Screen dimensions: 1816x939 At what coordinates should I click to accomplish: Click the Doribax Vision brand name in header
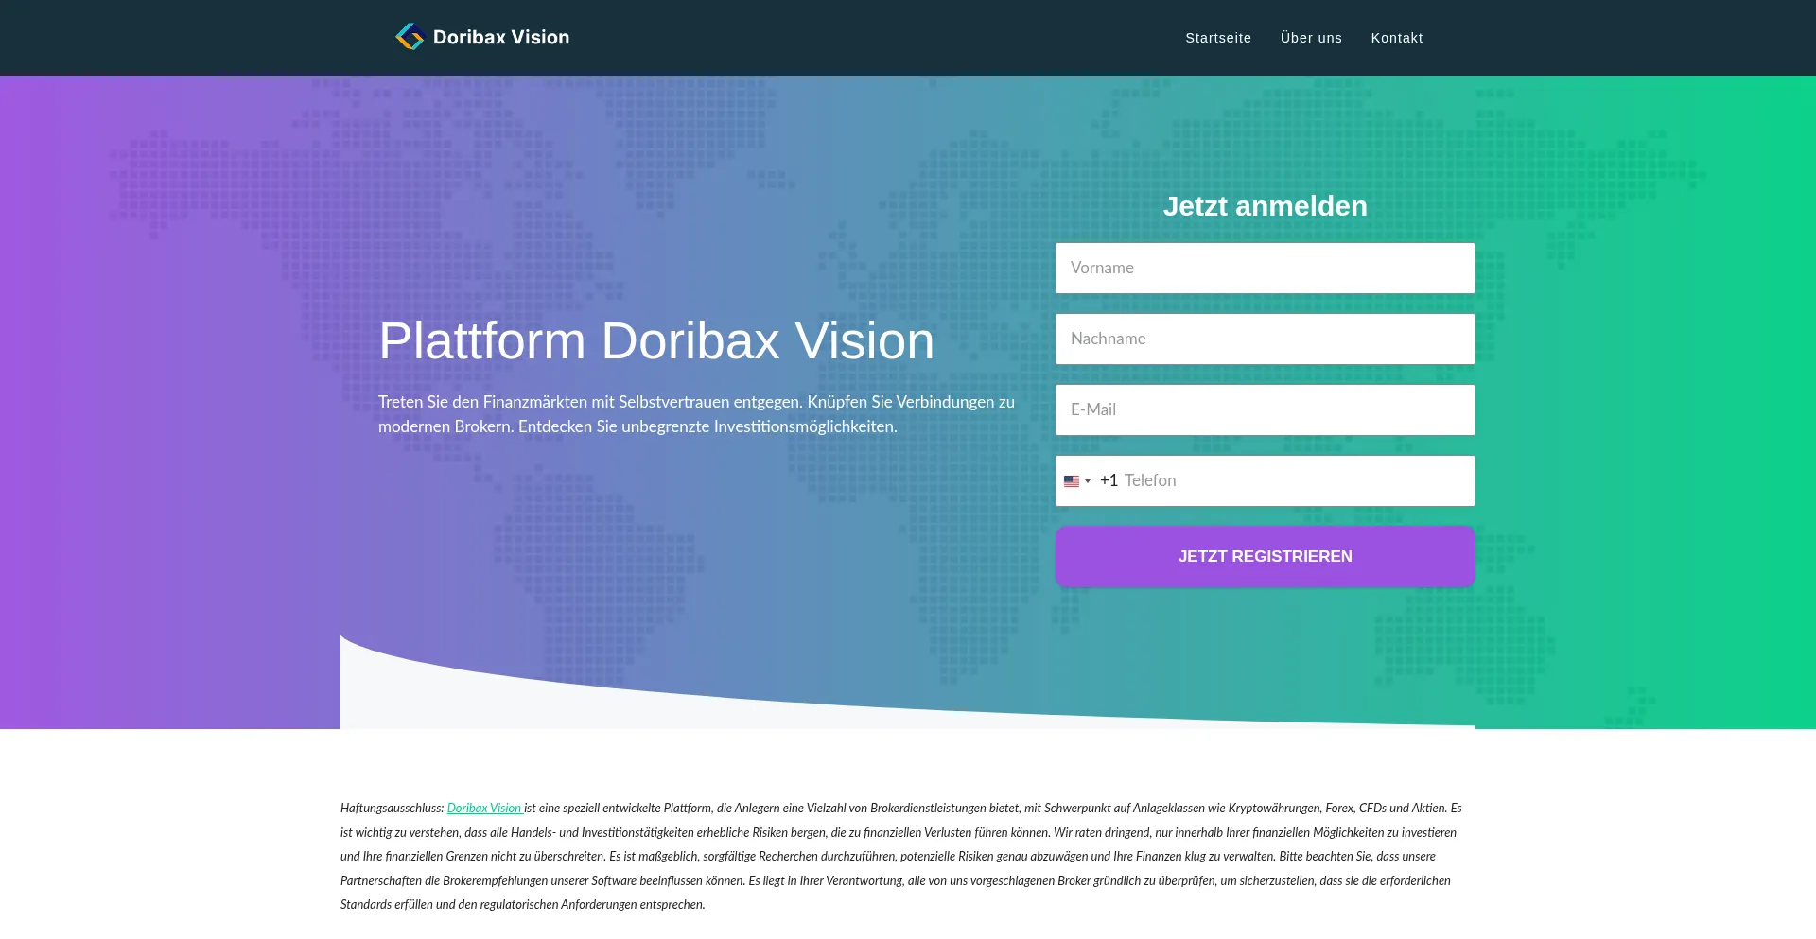500,38
